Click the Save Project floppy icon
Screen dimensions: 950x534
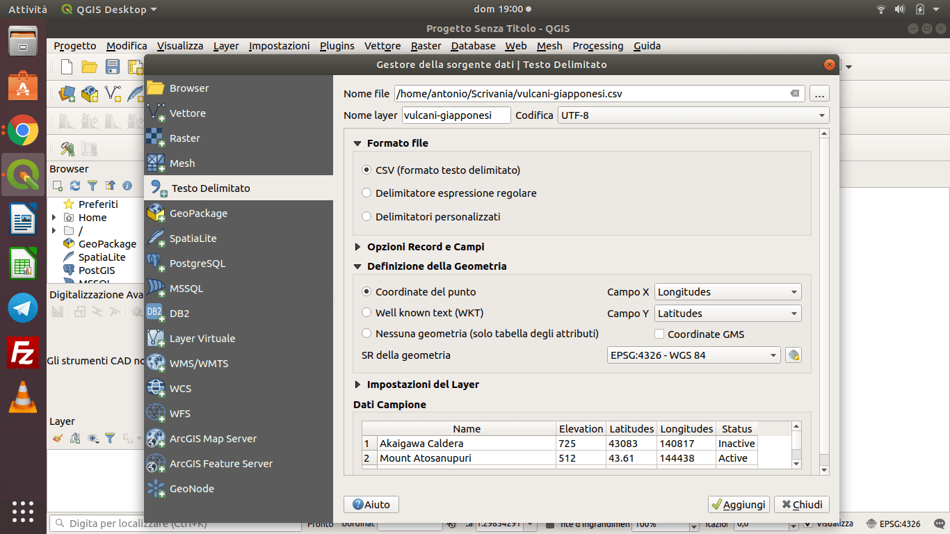[x=112, y=67]
